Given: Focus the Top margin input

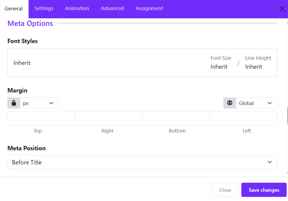Looking at the screenshot, I should (x=41, y=119).
